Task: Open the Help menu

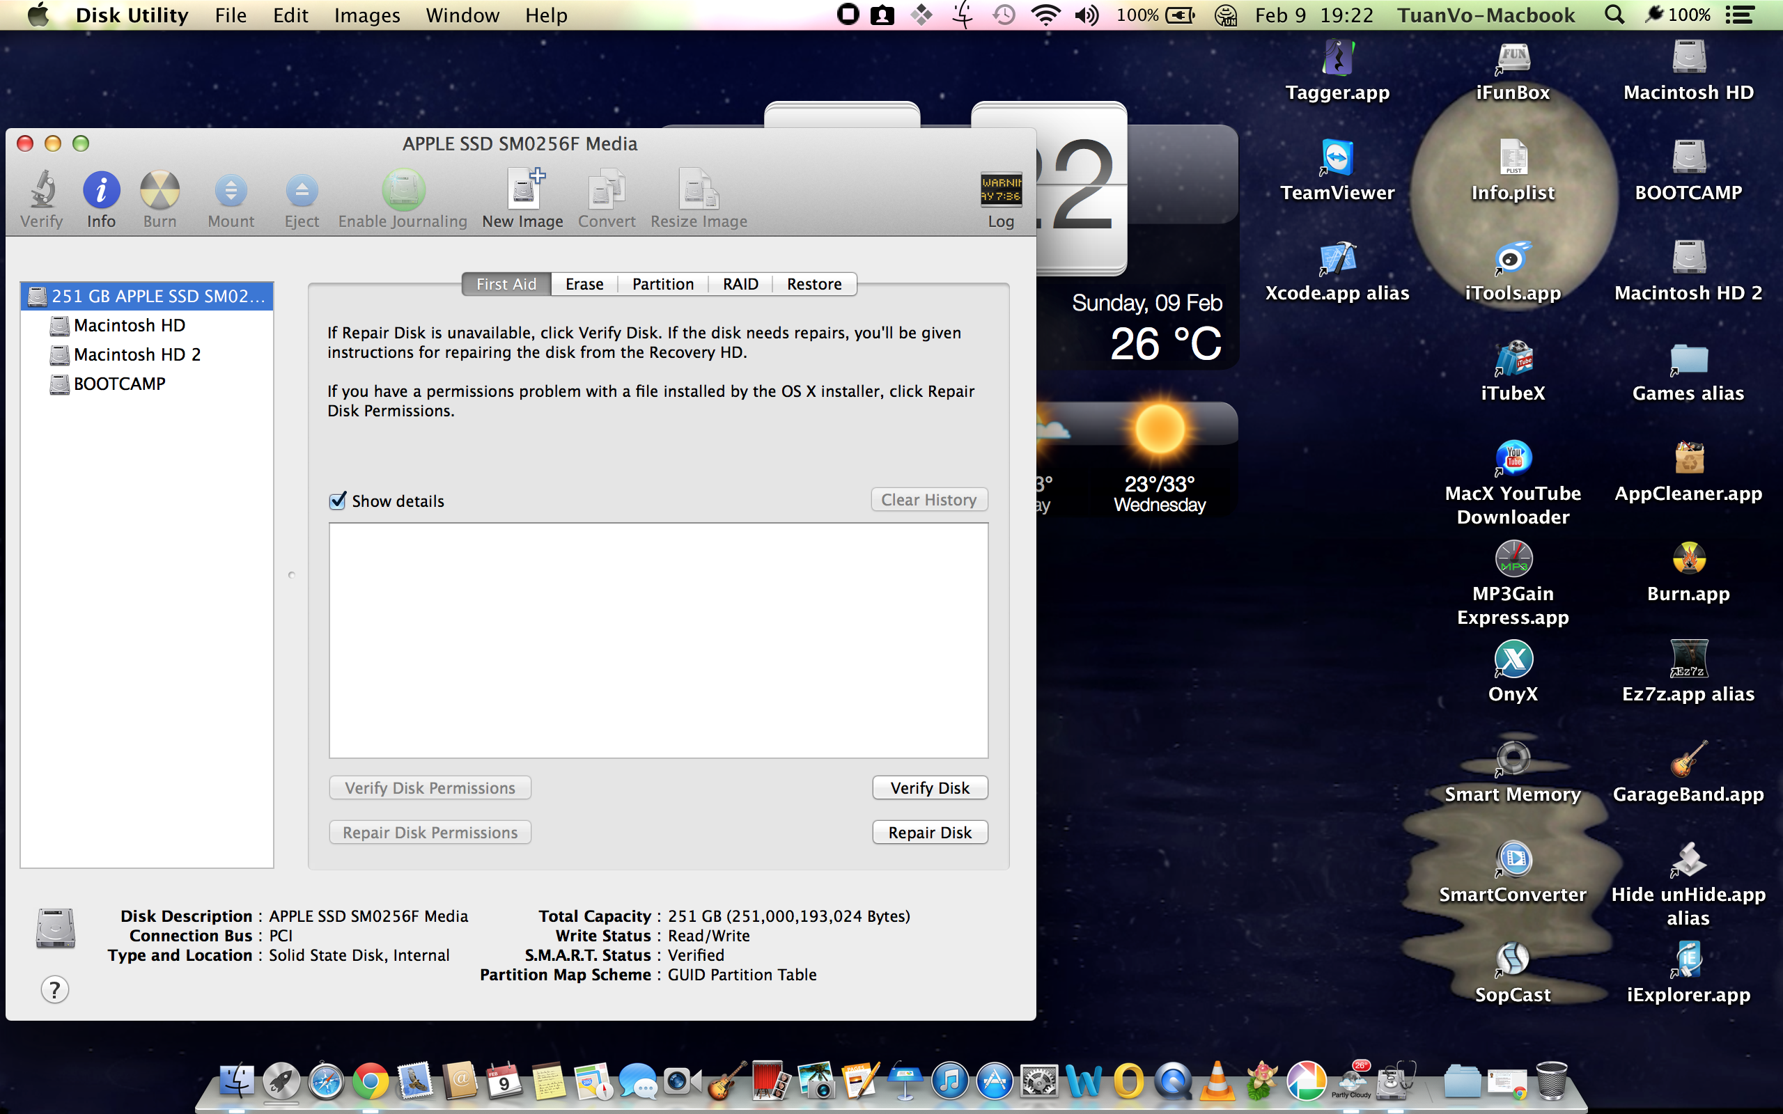Action: (546, 15)
